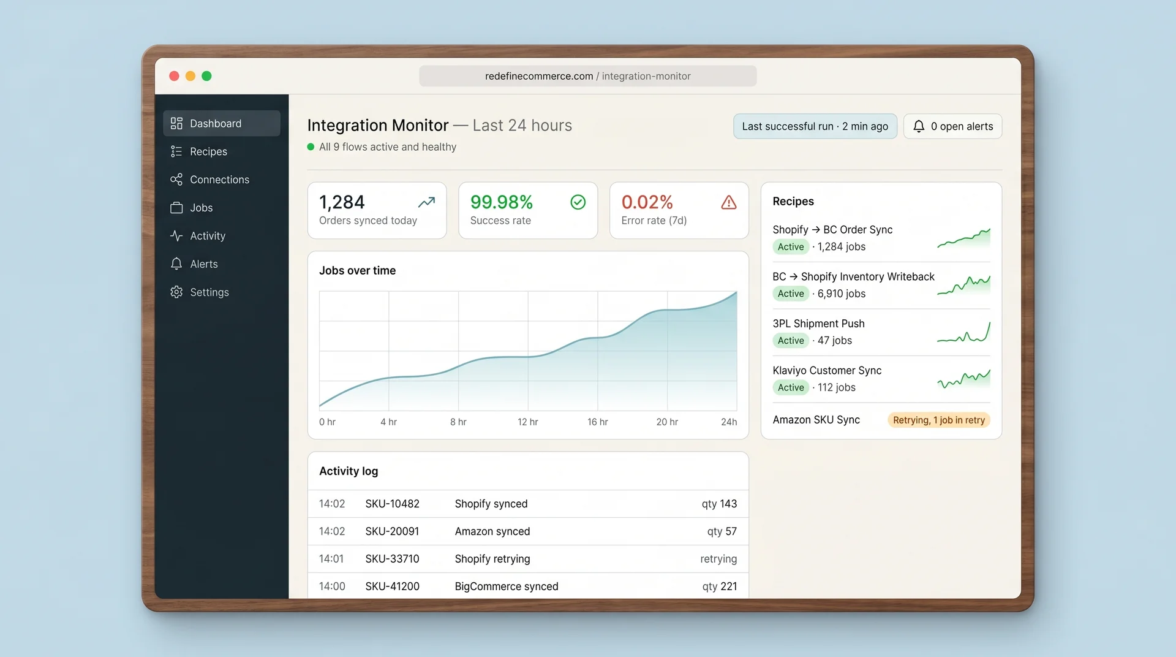Click retrying status in SKU-33710 row
The width and height of the screenshot is (1176, 657).
click(718, 559)
